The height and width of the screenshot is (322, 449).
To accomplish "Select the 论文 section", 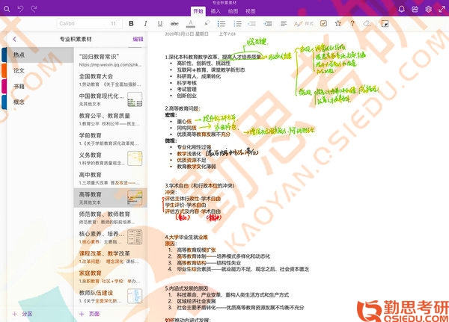I will pos(19,70).
